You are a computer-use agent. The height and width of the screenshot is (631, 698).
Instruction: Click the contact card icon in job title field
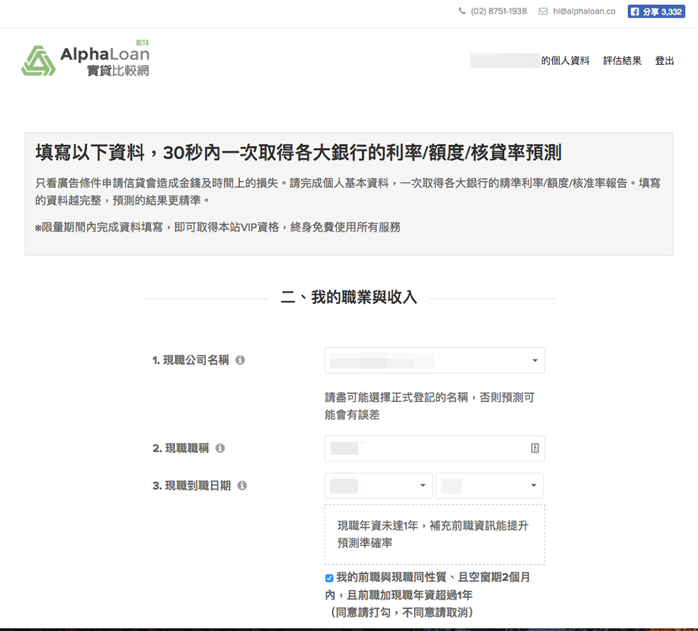[x=535, y=449]
